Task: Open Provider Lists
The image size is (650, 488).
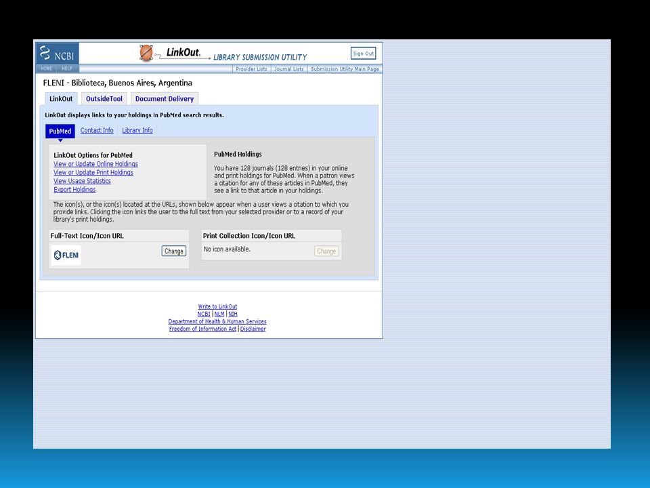Action: [x=251, y=69]
